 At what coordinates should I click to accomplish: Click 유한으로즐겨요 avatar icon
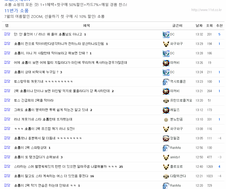click(x=166, y=101)
